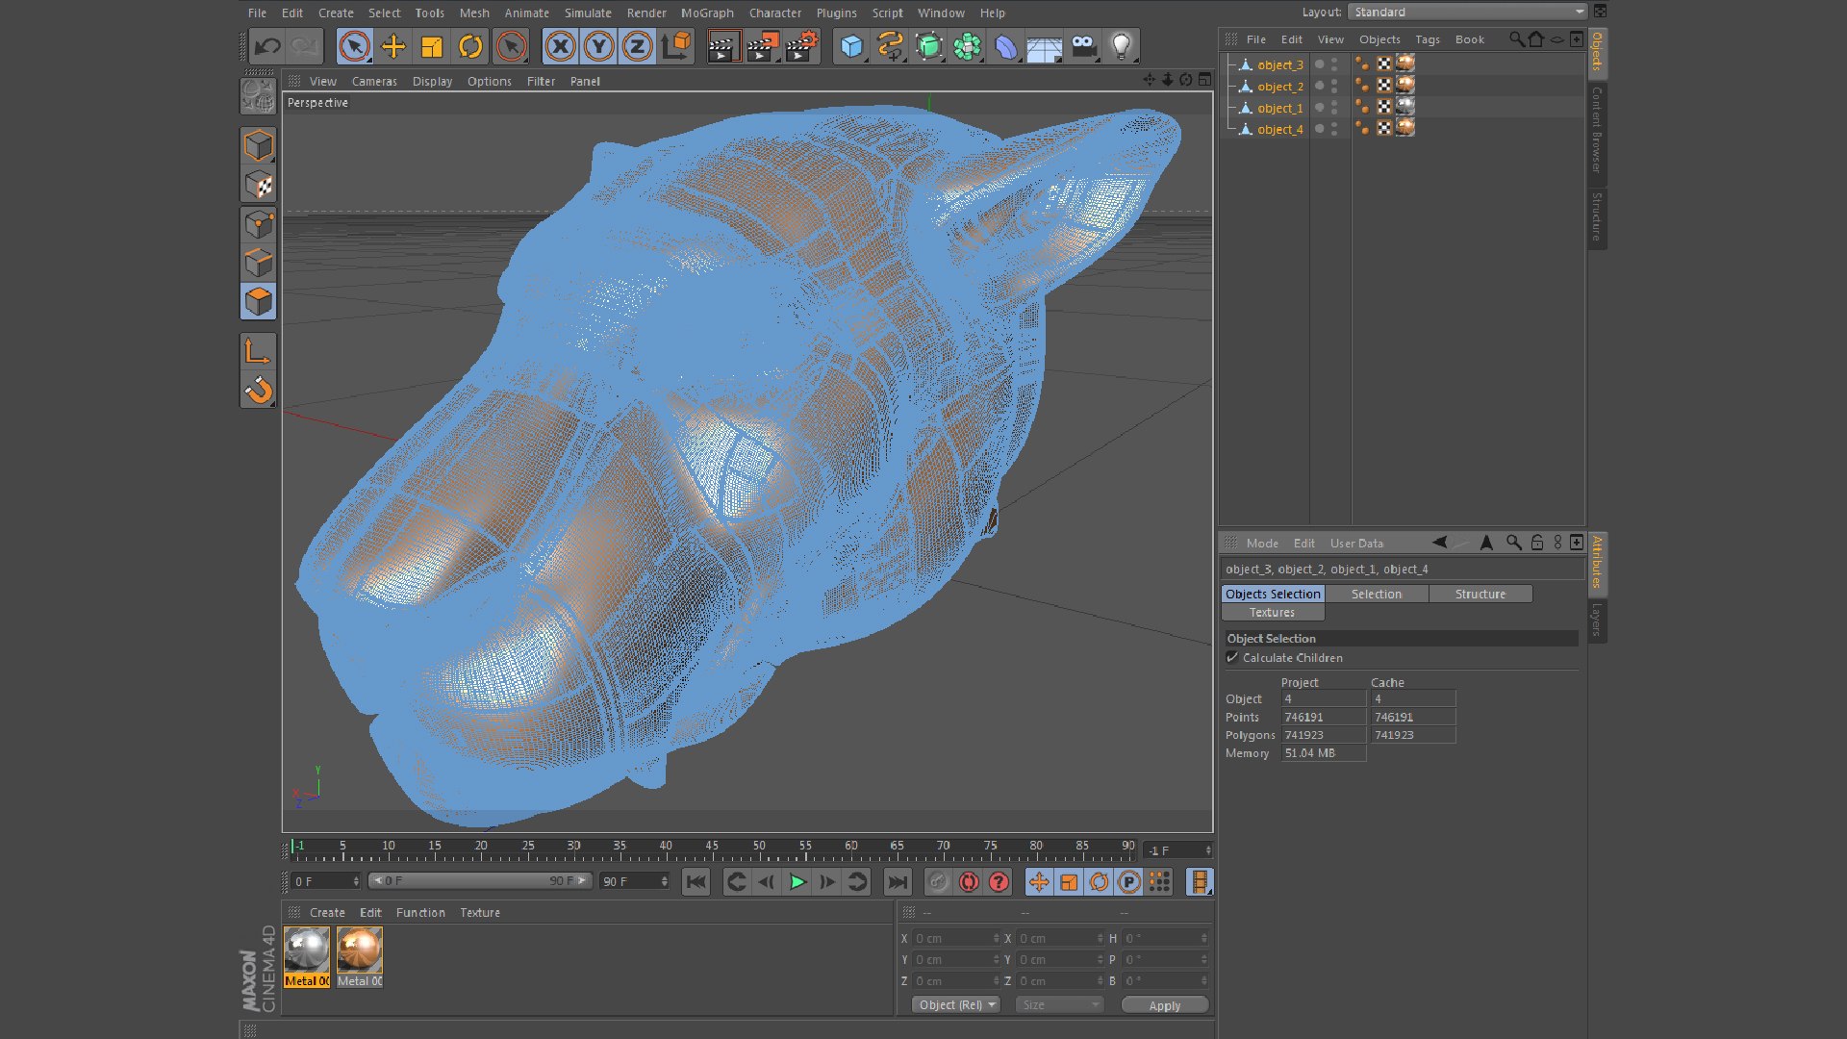
Task: Toggle Z axis lock
Action: pyautogui.click(x=637, y=46)
